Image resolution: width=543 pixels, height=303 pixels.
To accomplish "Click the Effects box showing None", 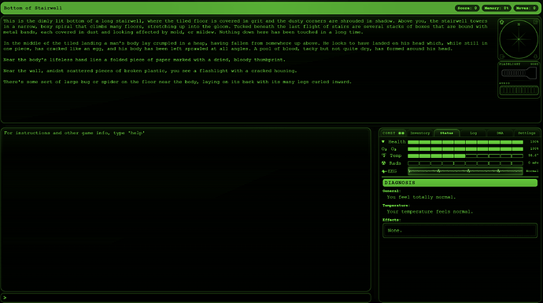I will pos(460,231).
